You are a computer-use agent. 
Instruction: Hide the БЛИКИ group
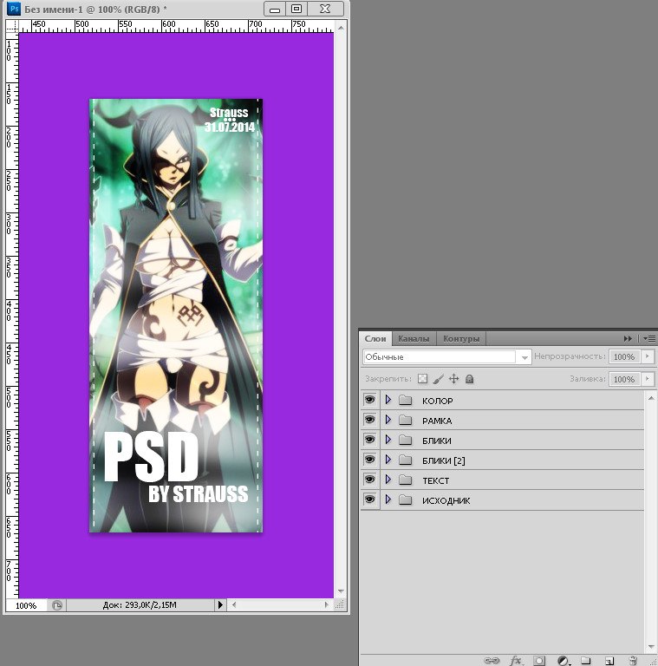(x=370, y=440)
